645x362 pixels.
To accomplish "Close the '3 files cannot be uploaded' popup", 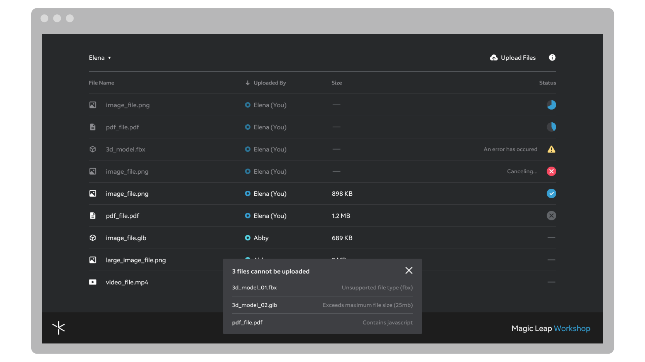I will point(409,270).
